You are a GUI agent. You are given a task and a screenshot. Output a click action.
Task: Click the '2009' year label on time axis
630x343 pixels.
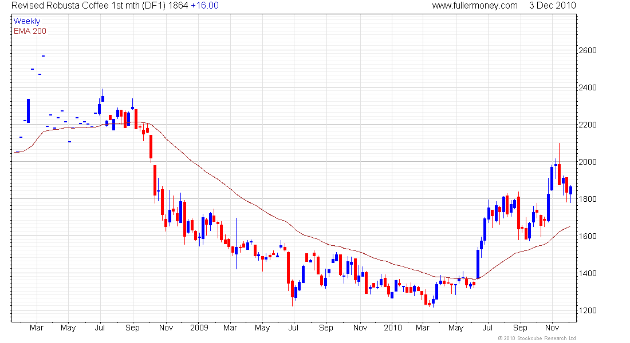pos(199,328)
